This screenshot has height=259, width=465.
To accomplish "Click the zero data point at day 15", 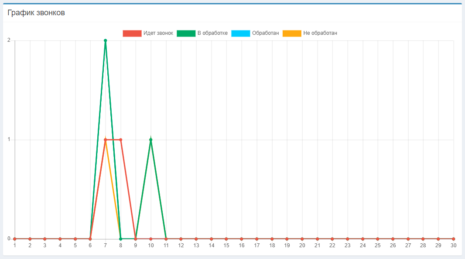I will point(226,239).
